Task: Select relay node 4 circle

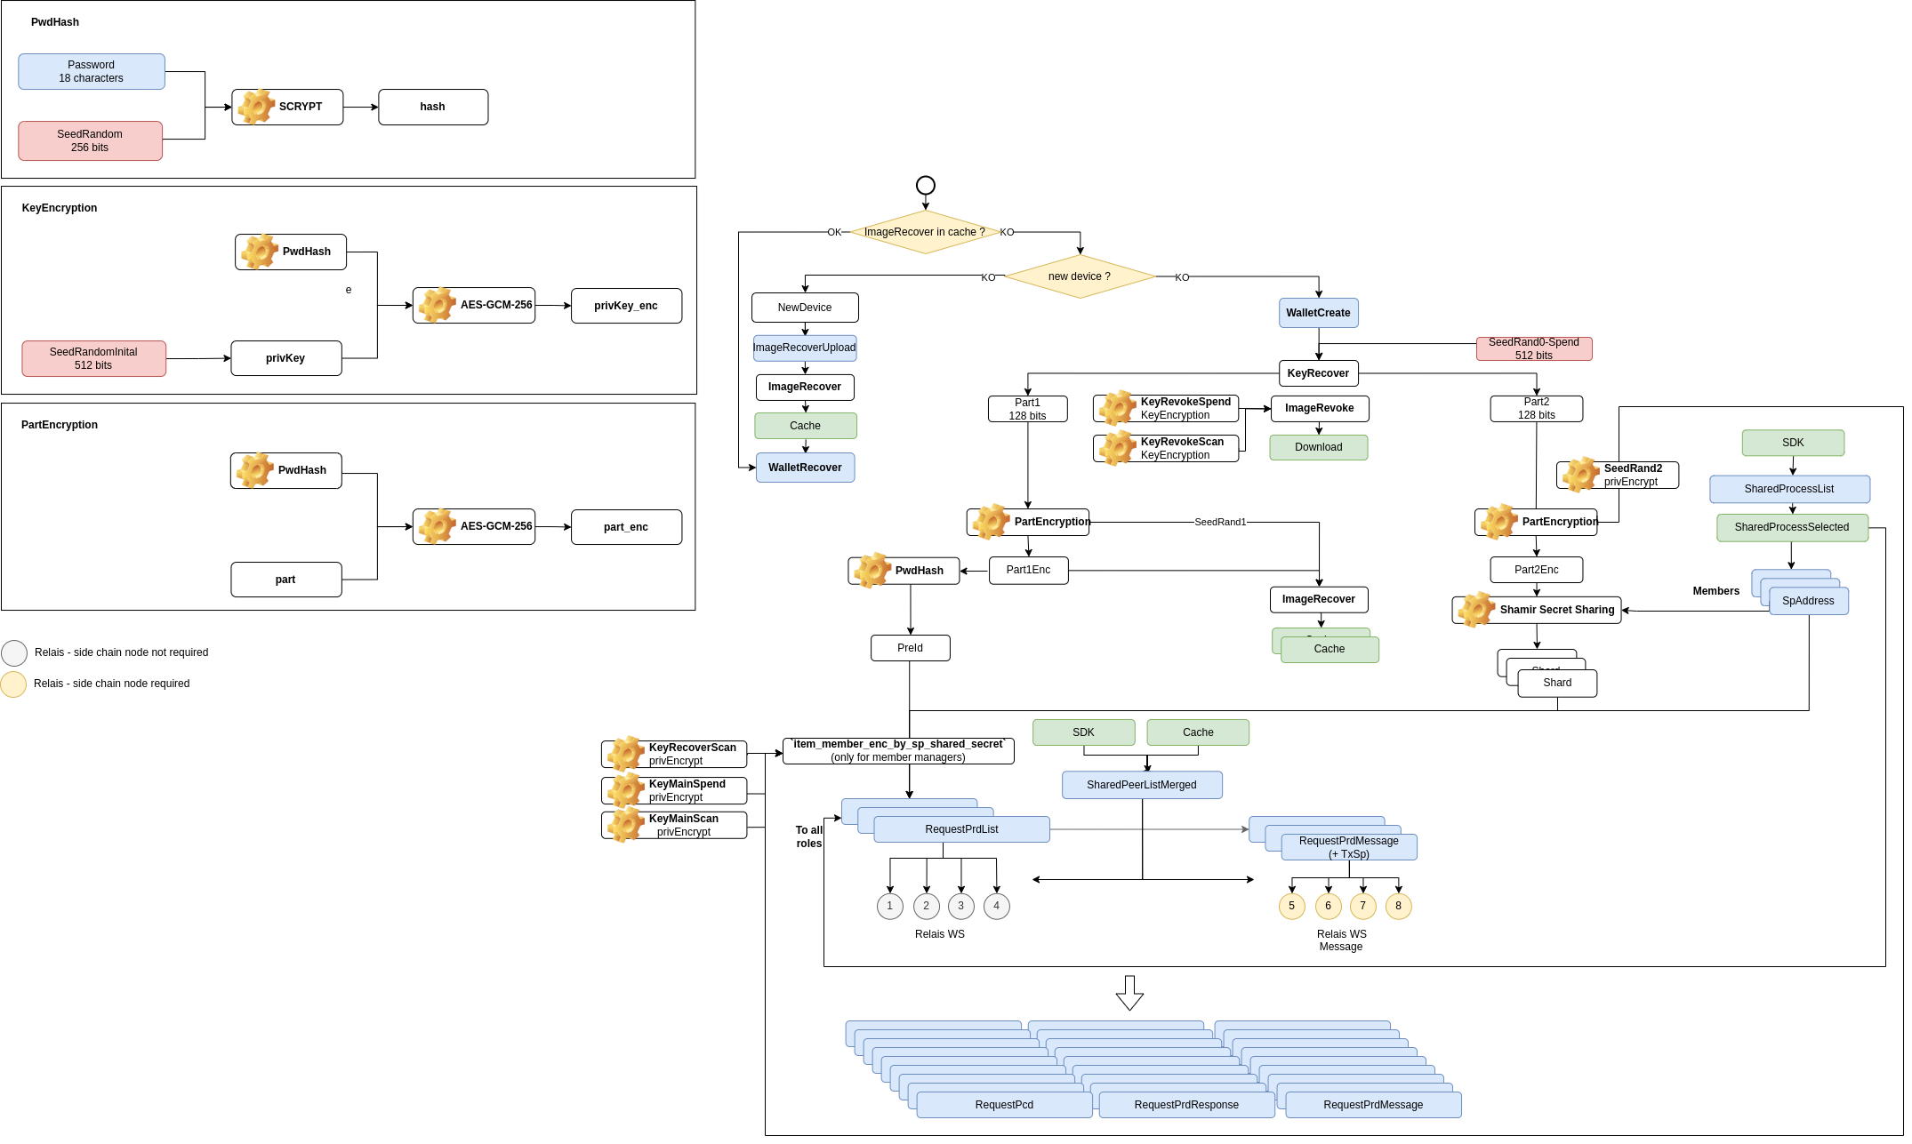Action: (997, 907)
